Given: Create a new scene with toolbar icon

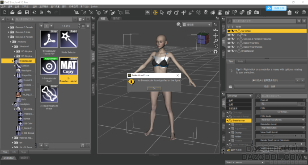Looking at the screenshot, I should 5,12.
